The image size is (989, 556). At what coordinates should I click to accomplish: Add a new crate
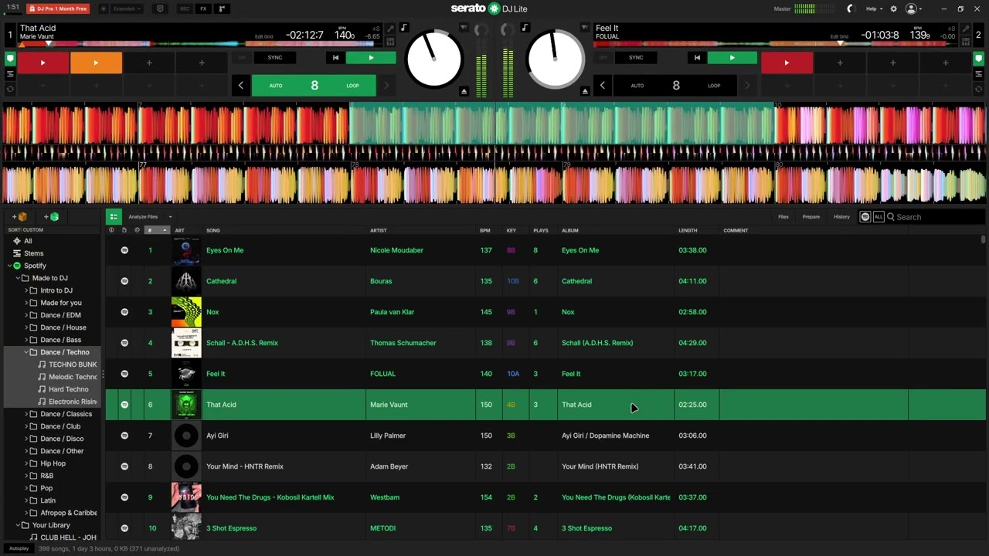coord(19,217)
